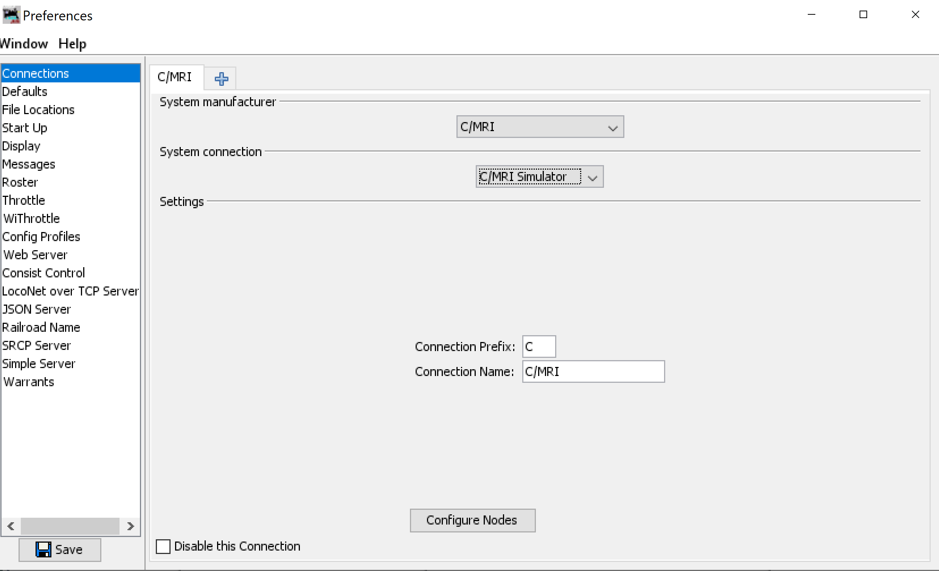Open the Roster preferences section
The image size is (939, 571).
(x=20, y=182)
